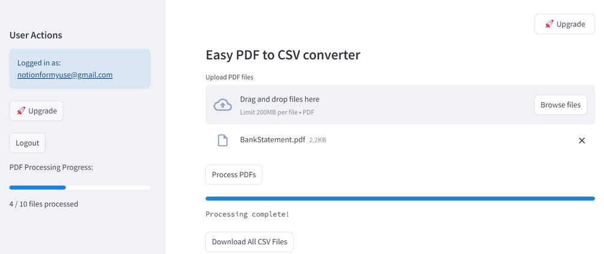Open the notionformyuse@gmail.com email link
The height and width of the screenshot is (254, 604).
pos(65,75)
